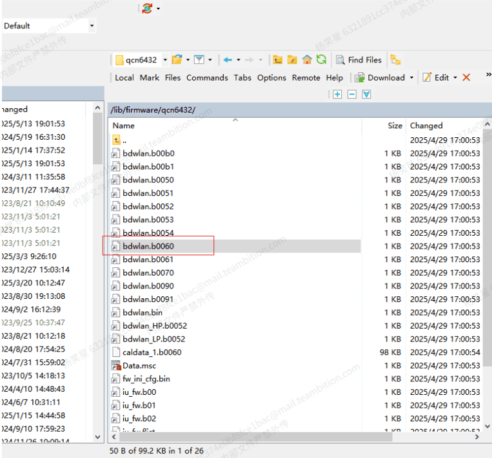Click the remote panel scroll right arrow
Image resolution: width=492 pixels, height=458 pixels.
point(477,437)
